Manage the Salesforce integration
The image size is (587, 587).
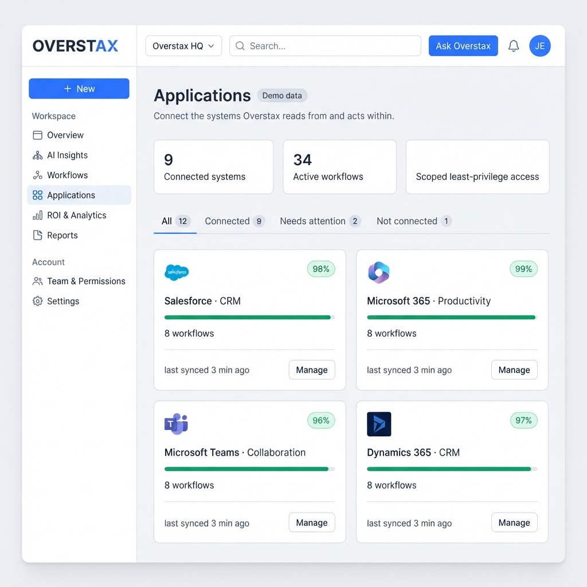pyautogui.click(x=312, y=370)
